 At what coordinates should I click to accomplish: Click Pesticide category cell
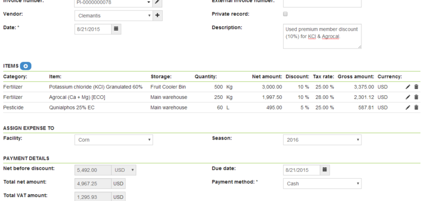pyautogui.click(x=13, y=107)
